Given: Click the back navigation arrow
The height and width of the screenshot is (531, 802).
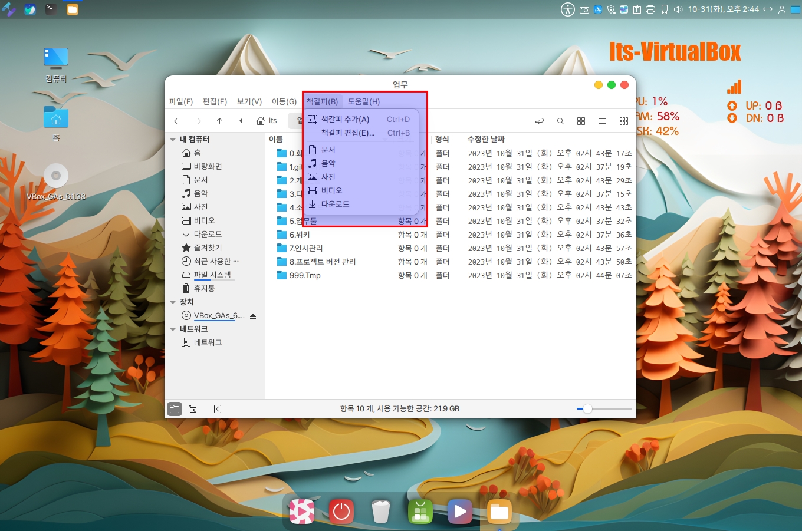Looking at the screenshot, I should point(177,121).
